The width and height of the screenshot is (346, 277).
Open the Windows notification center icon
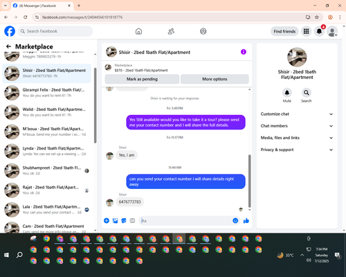[338, 255]
